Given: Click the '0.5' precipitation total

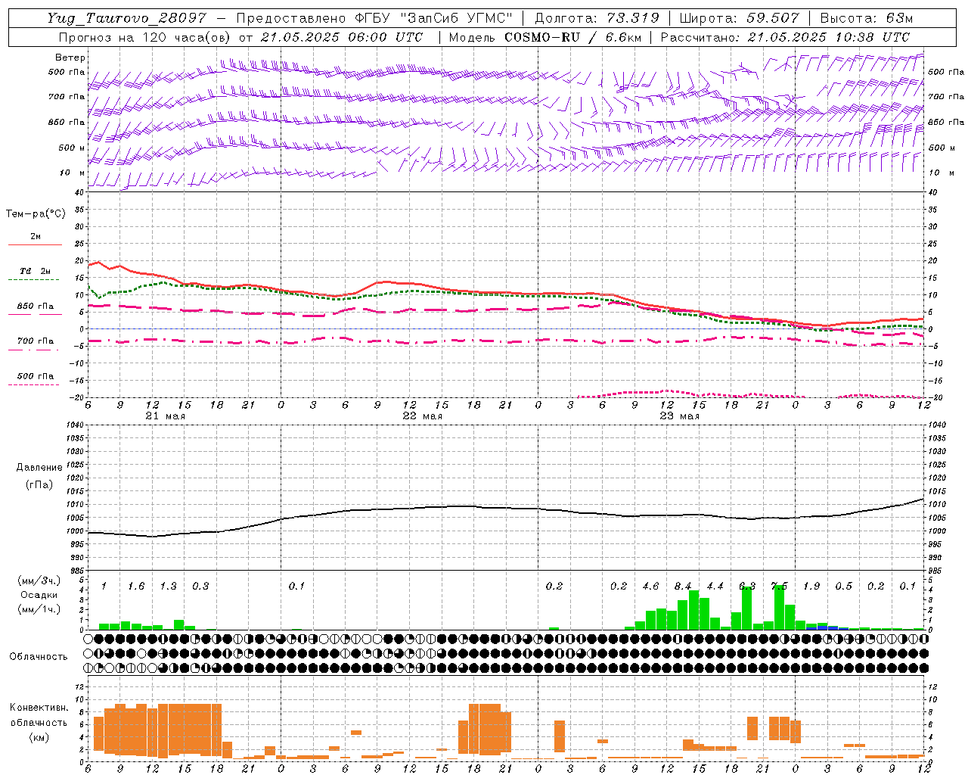Looking at the screenshot, I should click(843, 586).
